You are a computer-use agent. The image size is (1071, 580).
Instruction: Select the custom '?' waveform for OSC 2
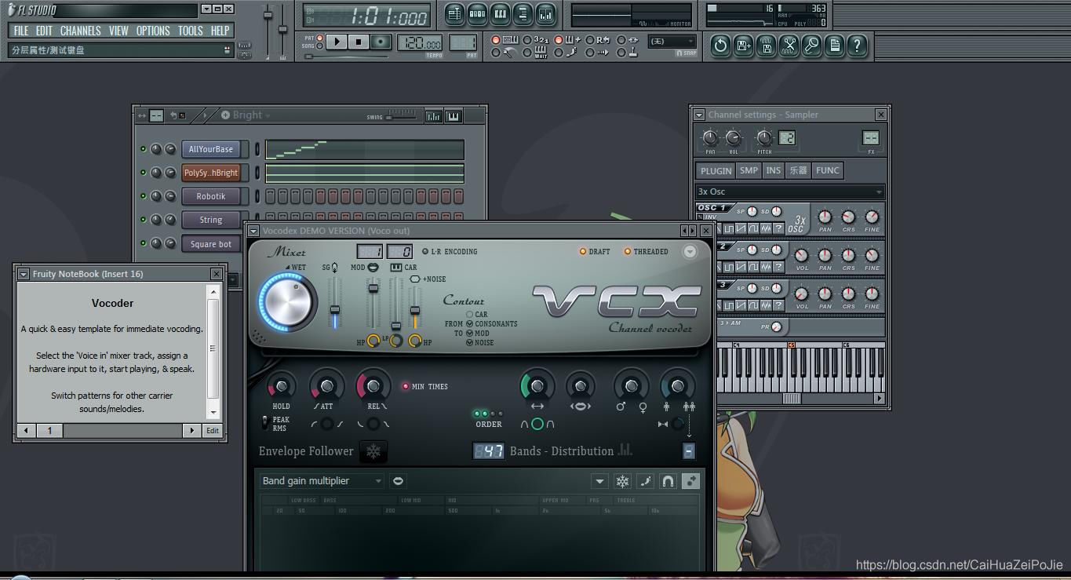pos(779,267)
